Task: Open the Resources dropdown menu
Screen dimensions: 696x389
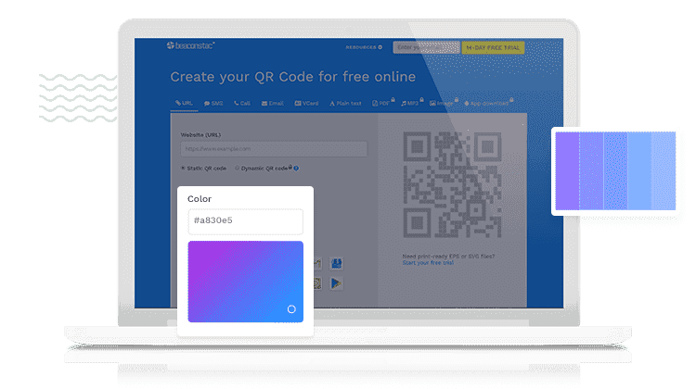Action: pyautogui.click(x=364, y=47)
